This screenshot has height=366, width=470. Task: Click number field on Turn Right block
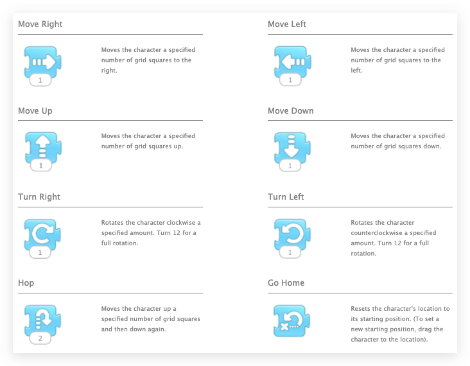coord(40,252)
